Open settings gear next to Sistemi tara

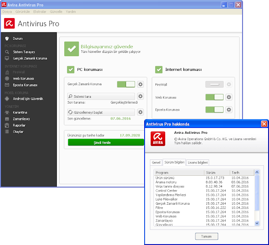click(x=140, y=96)
